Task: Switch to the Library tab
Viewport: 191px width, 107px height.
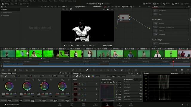Action: coord(155,7)
